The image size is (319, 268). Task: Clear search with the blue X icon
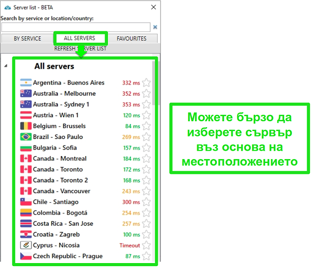tap(155, 27)
